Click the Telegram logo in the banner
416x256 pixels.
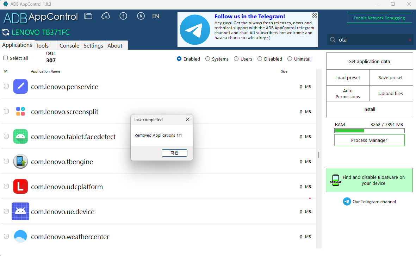tap(195, 30)
